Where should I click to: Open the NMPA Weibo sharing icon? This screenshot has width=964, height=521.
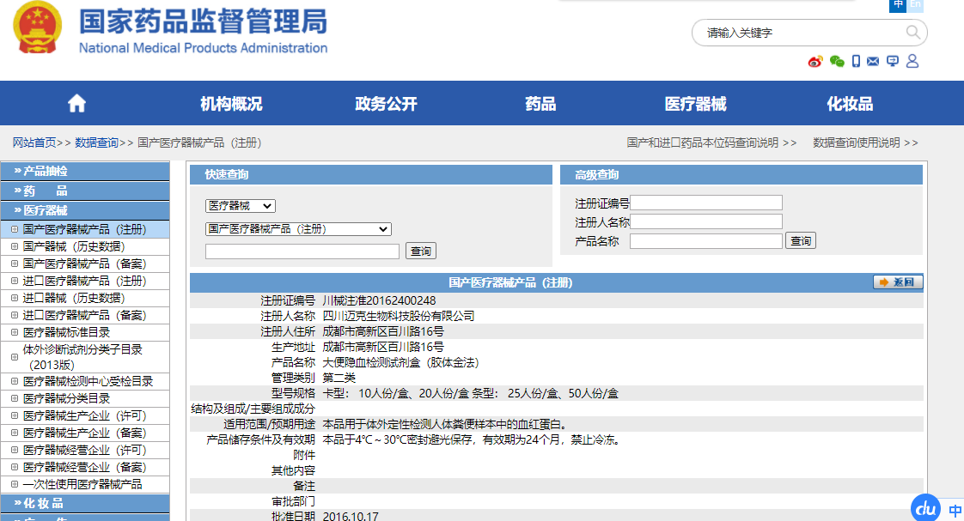(815, 62)
